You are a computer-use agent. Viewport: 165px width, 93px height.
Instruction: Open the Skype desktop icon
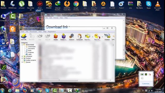click(148, 5)
